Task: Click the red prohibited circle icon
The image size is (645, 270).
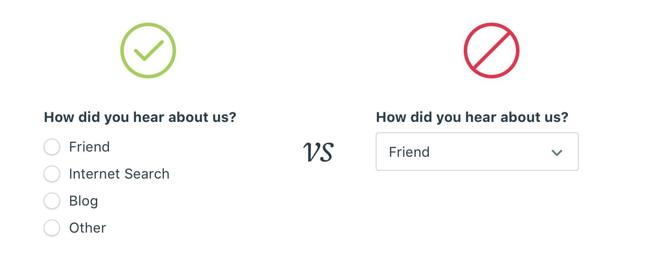Action: (x=492, y=51)
